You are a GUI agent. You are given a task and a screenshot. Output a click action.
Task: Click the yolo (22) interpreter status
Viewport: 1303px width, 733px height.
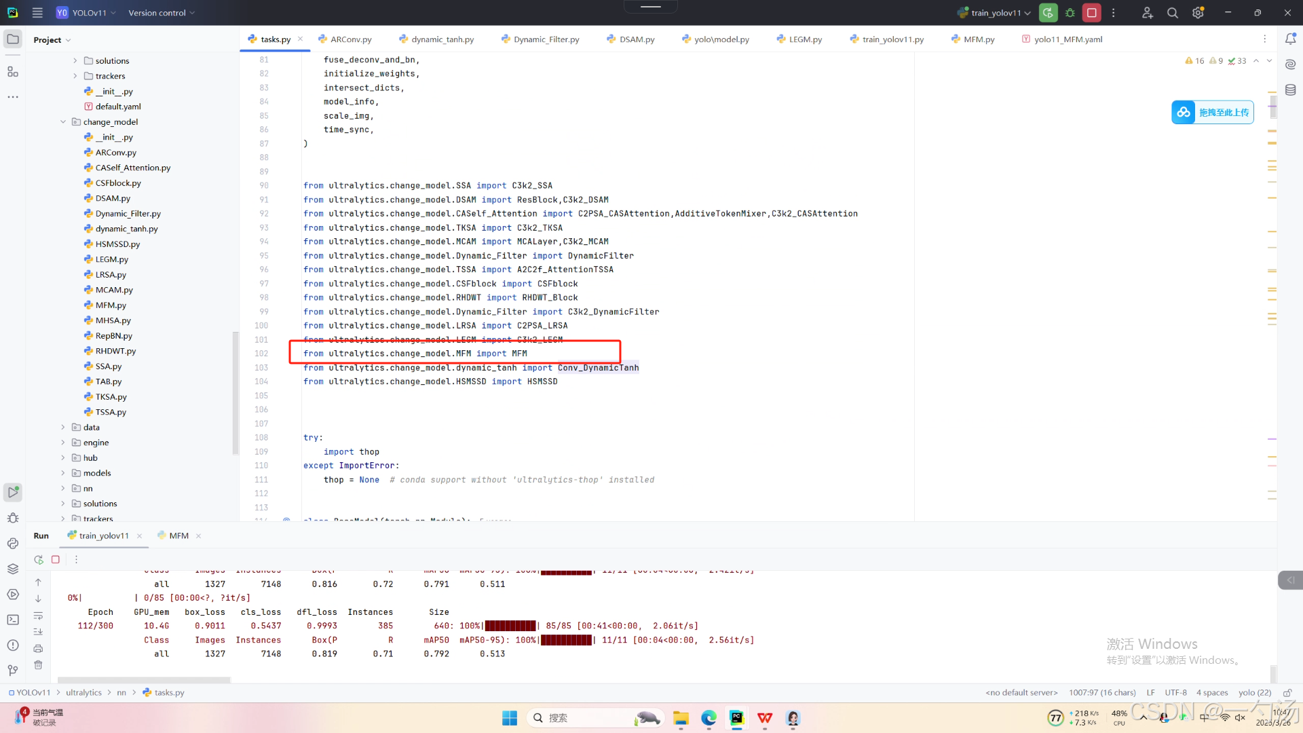click(1254, 693)
